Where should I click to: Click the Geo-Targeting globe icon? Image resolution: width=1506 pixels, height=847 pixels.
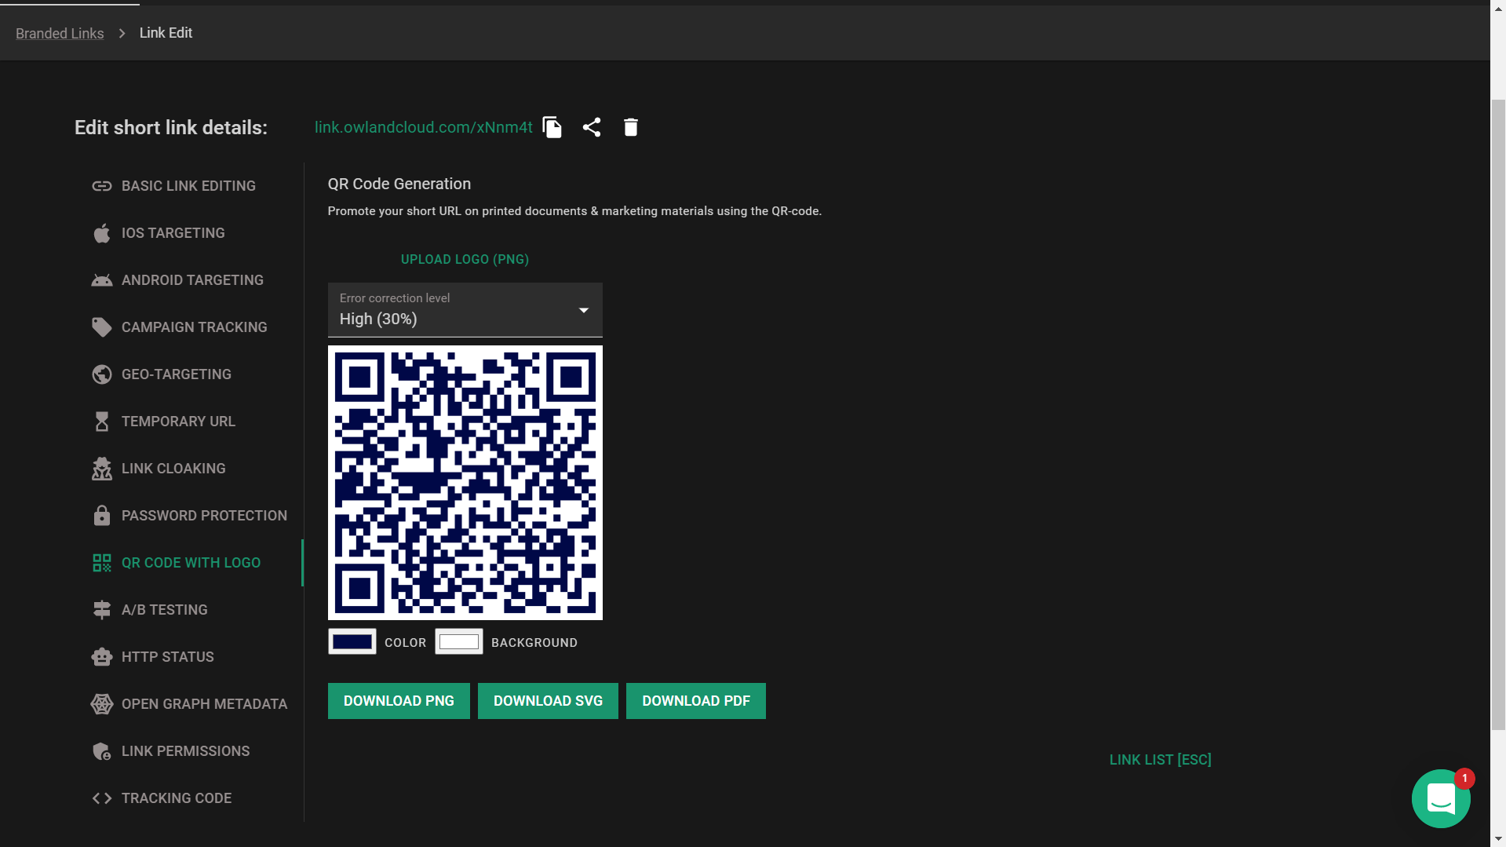tap(102, 374)
